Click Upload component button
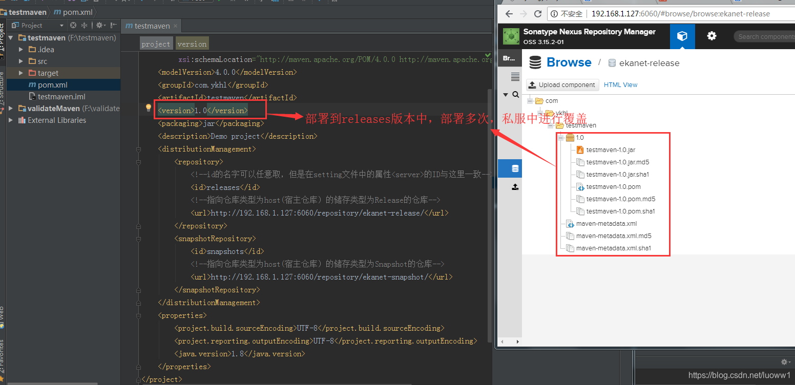 point(562,85)
